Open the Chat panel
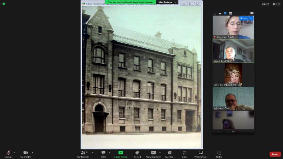The image size is (283, 159). click(x=103, y=154)
